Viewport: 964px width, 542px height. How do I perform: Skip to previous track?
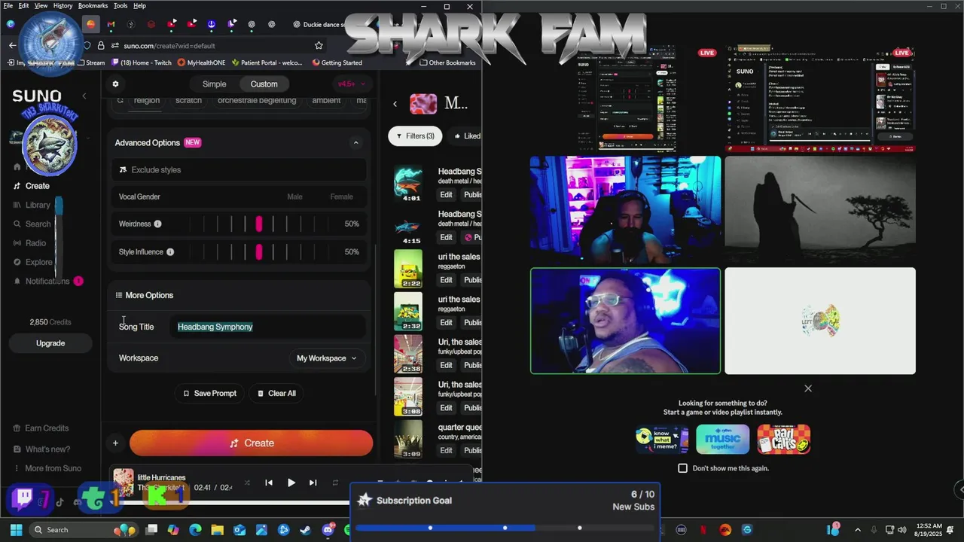(x=269, y=483)
